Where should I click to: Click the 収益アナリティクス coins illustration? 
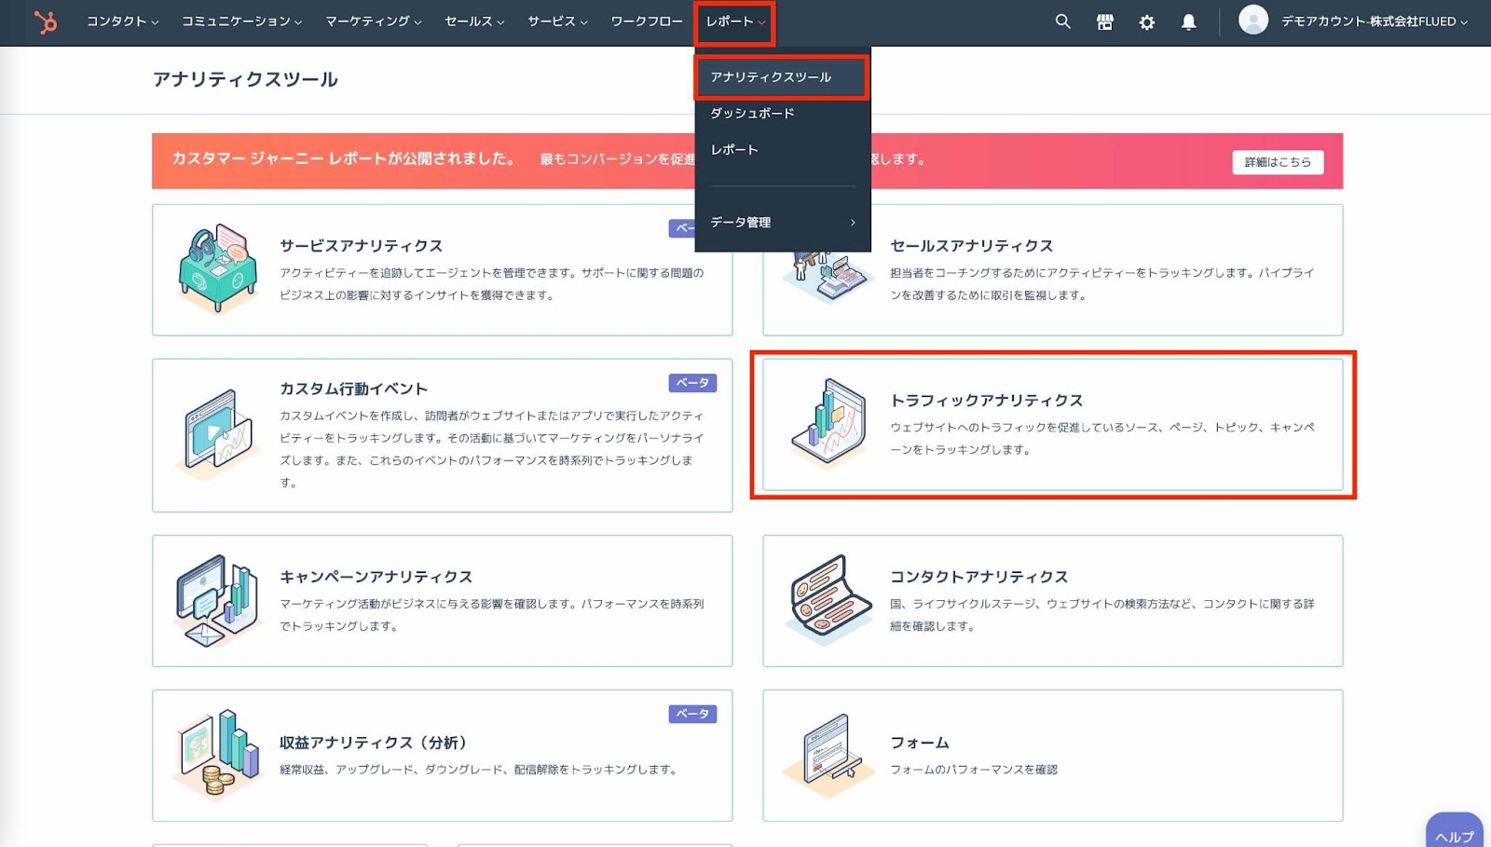[216, 755]
